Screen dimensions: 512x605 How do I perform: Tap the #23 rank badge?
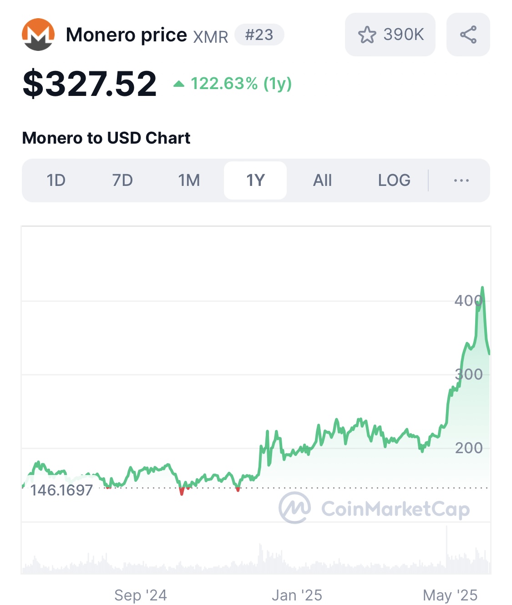tap(259, 35)
